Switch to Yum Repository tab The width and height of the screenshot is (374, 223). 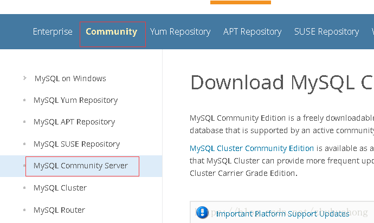(x=180, y=32)
